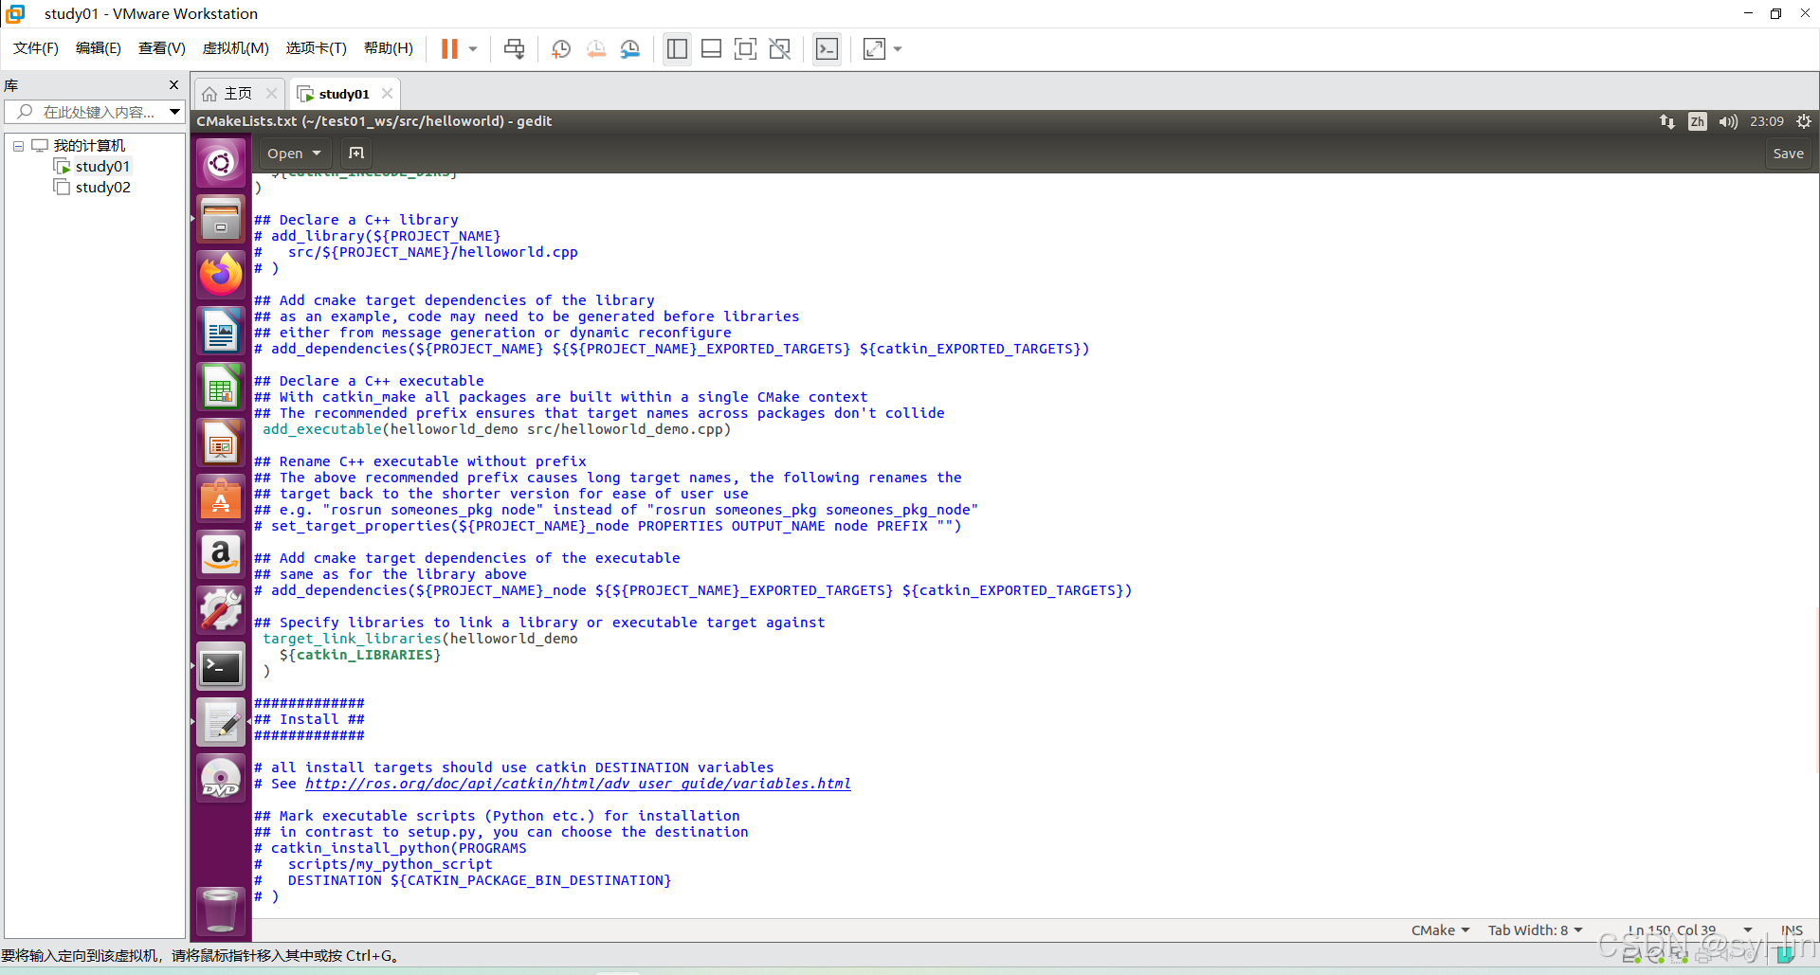
Task: Launch the Terminal from the dock
Action: 220,666
